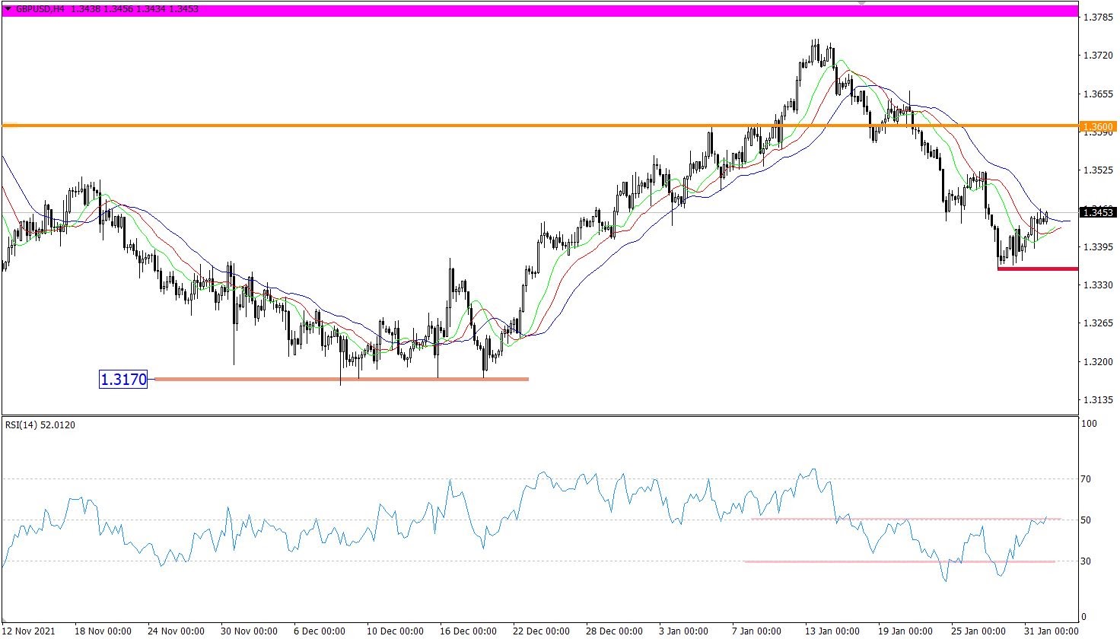Click the 1.3200 price axis label
1120x639 pixels.
pos(1098,362)
